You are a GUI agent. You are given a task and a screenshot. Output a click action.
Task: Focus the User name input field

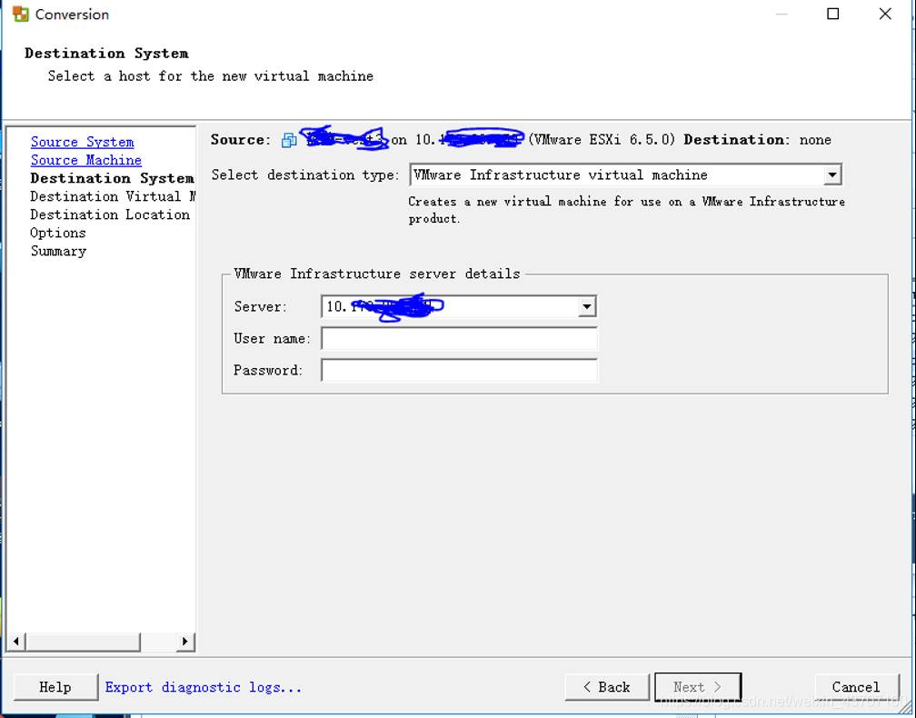[459, 339]
